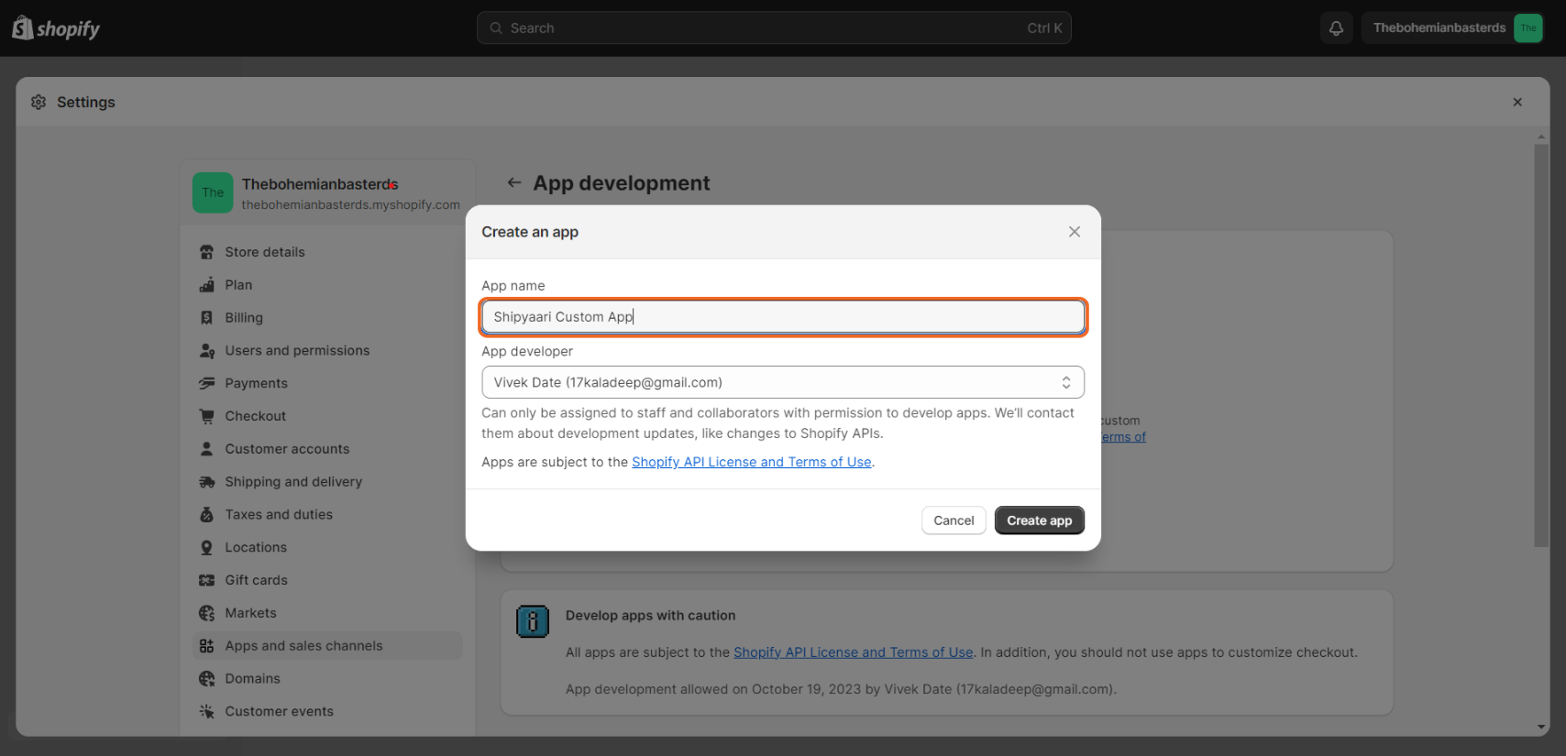Screen dimensions: 1566x756
Task: Click the Shopify logo
Action: (x=56, y=28)
